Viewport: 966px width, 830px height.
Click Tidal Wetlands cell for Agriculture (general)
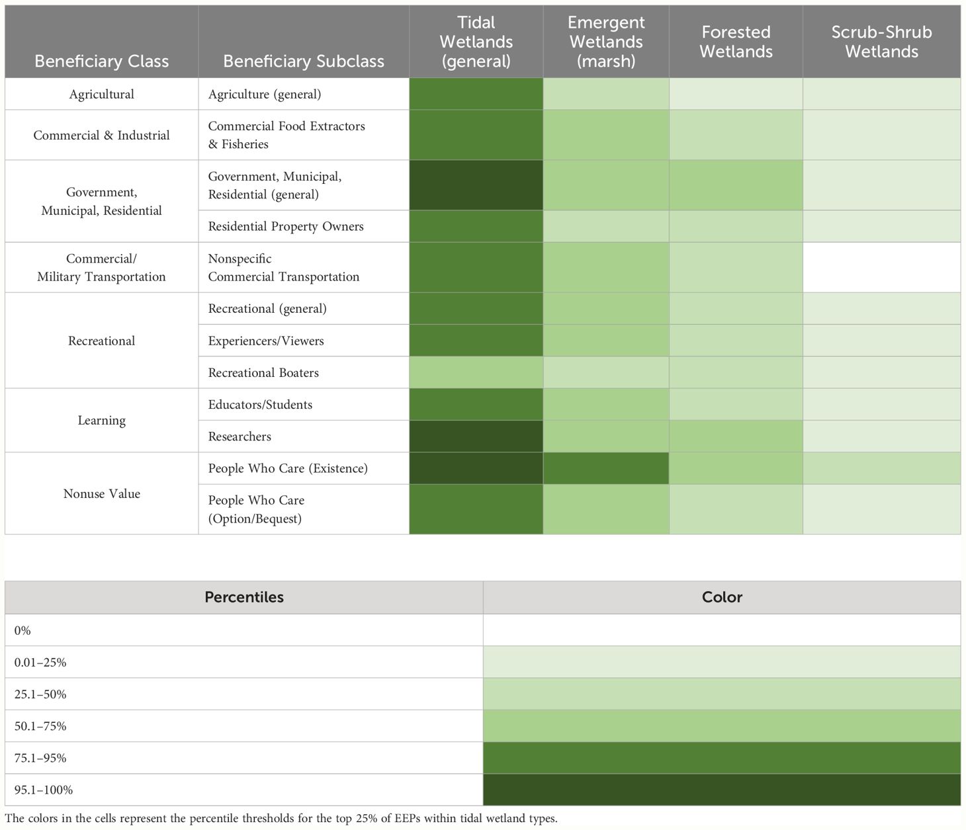pos(476,94)
